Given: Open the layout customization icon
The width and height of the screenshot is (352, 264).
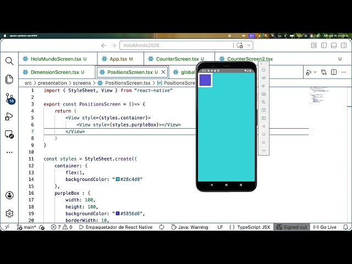Looking at the screenshot, I should tap(314, 46).
